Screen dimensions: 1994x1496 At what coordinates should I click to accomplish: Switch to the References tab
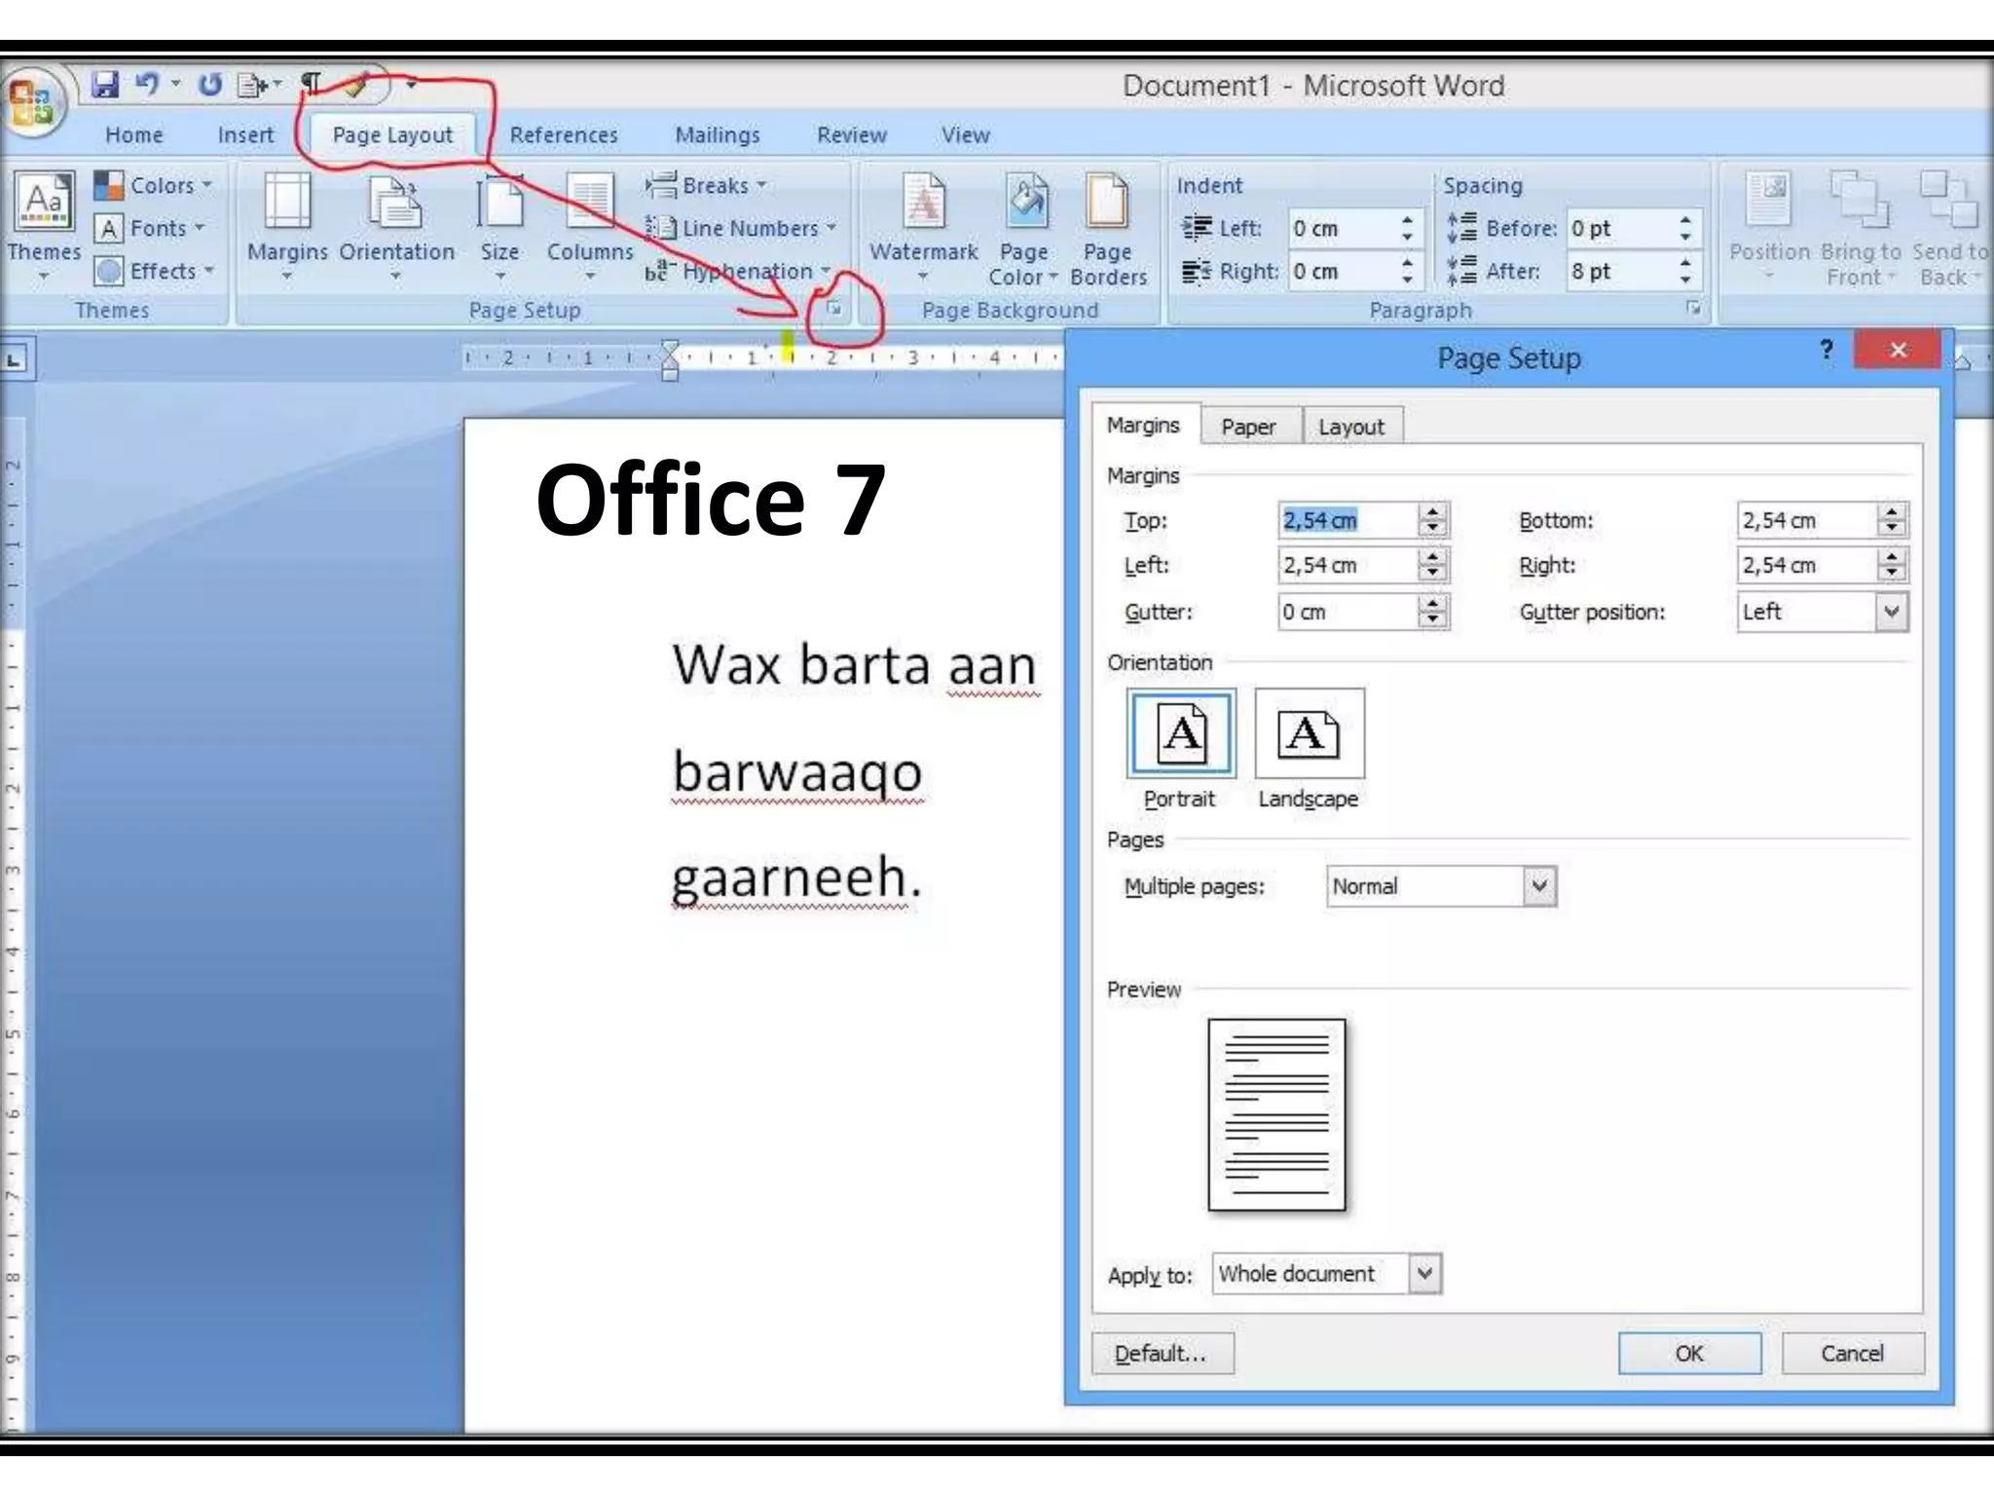click(x=564, y=135)
